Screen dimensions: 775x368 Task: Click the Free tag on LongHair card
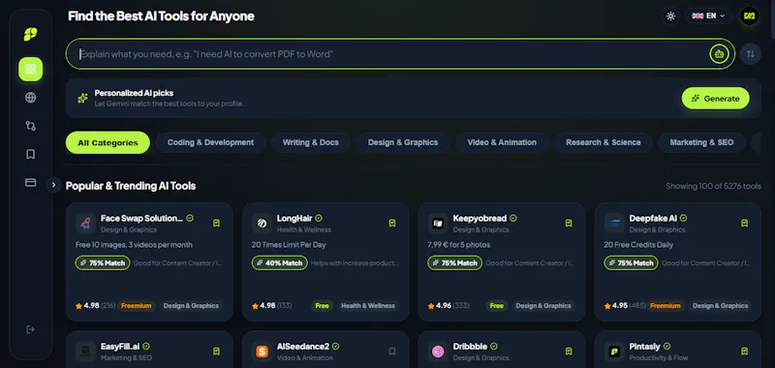coord(322,306)
